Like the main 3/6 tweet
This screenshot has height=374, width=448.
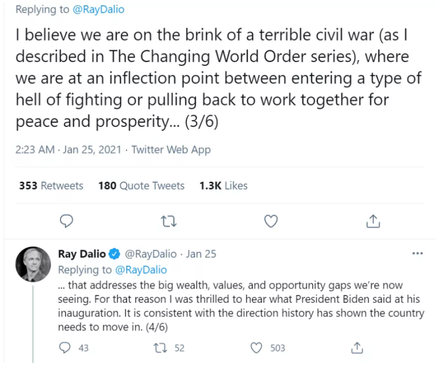(270, 221)
